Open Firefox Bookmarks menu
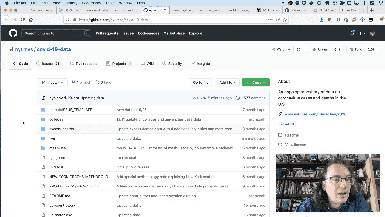The image size is (385, 217). pyautogui.click(x=91, y=3)
